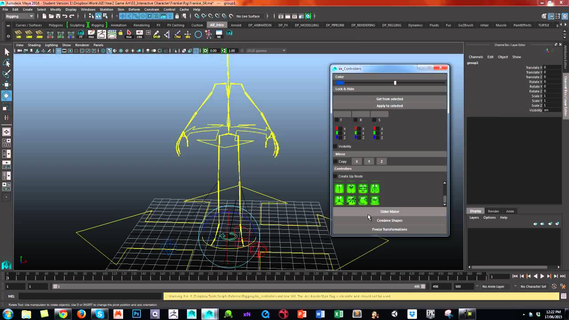This screenshot has width=569, height=320.
Task: Create the pyramid cone controller shape
Action: 375,189
